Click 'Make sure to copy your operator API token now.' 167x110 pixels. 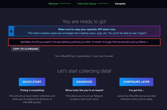87,29
